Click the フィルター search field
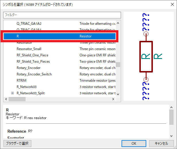The image size is (177, 149). tap(62, 15)
